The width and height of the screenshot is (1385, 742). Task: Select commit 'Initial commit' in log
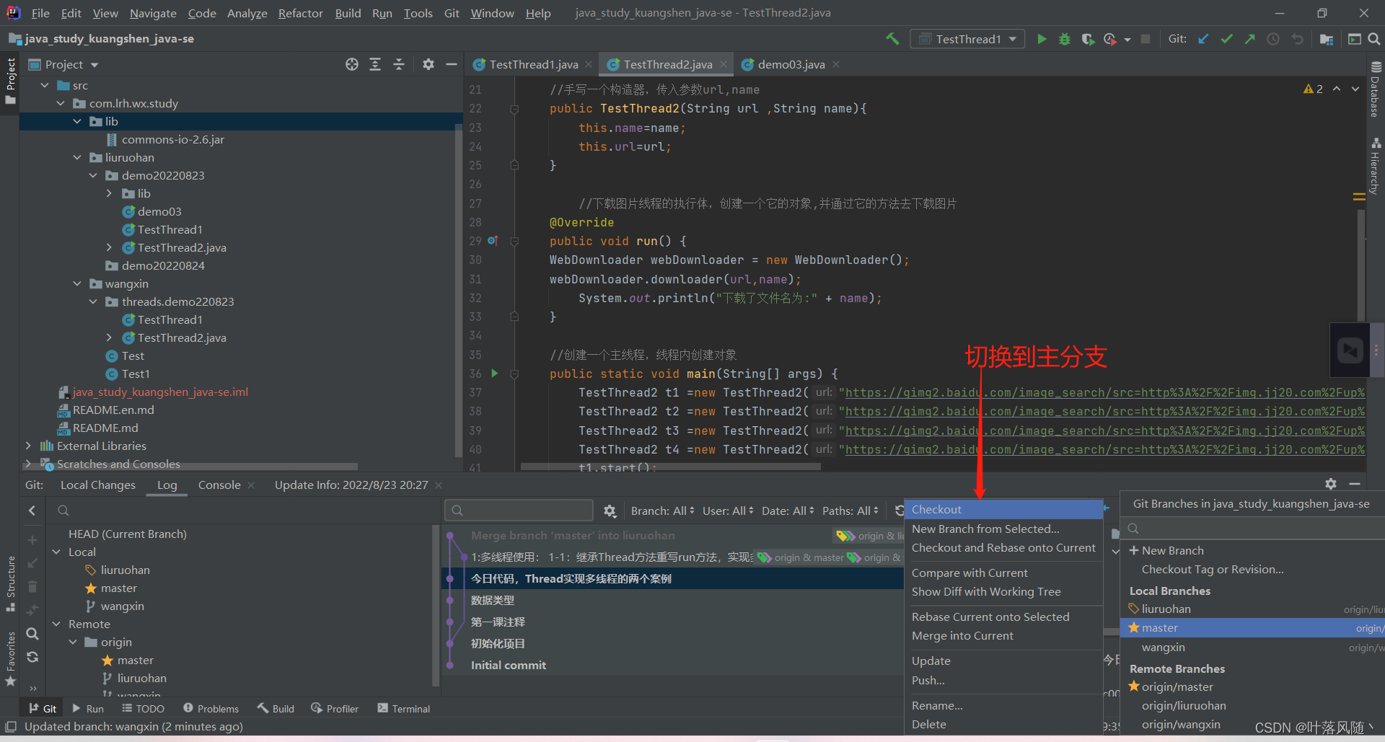pyautogui.click(x=508, y=665)
